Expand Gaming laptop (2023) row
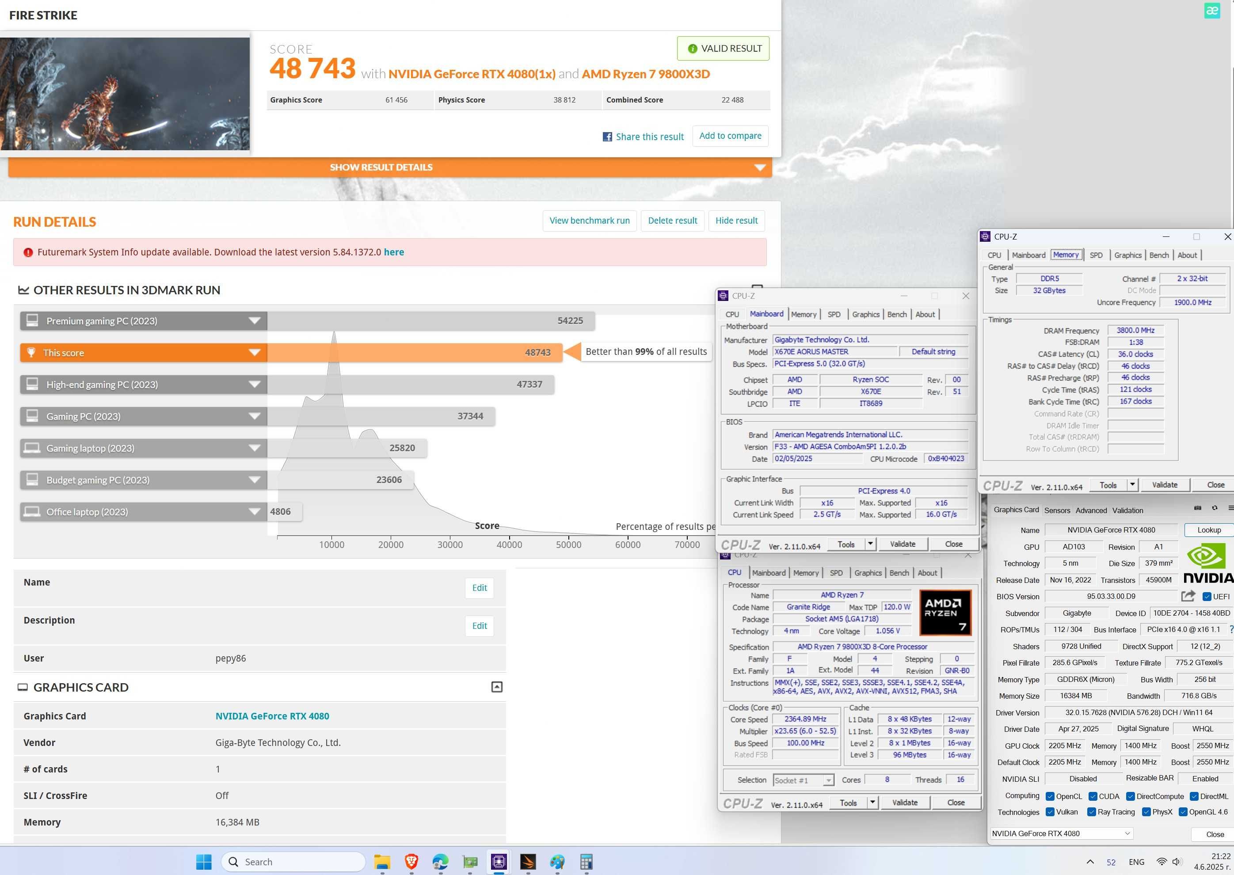 [x=254, y=448]
